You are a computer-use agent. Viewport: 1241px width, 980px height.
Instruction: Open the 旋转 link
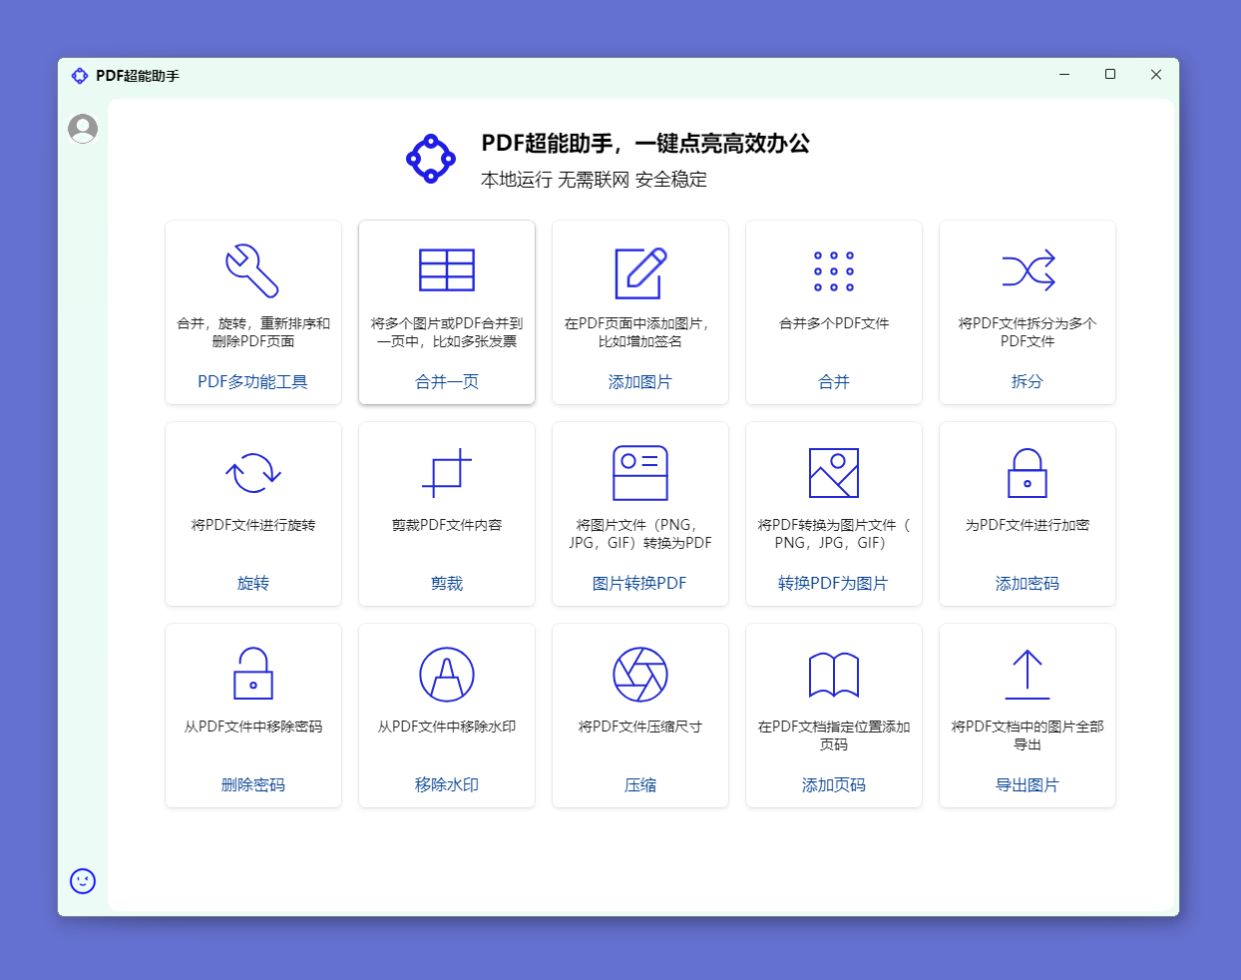coord(253,584)
